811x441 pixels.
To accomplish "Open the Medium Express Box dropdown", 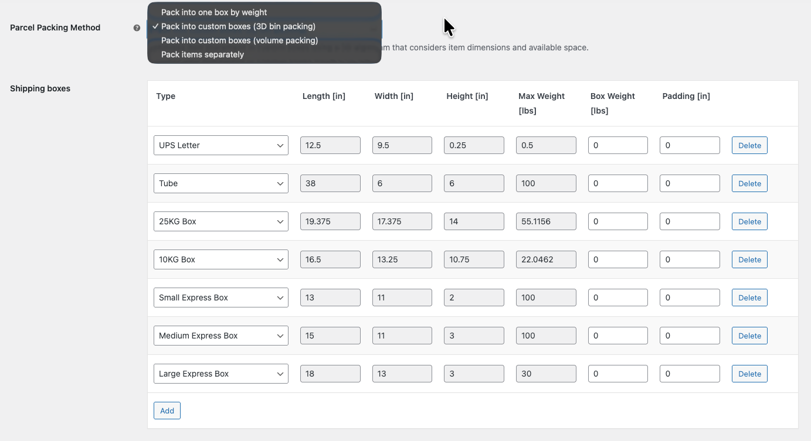I will (x=220, y=336).
